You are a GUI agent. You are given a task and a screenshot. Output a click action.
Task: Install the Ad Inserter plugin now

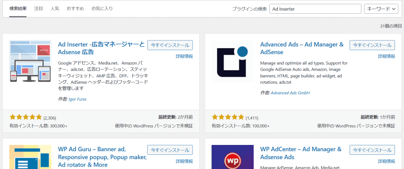pos(170,45)
